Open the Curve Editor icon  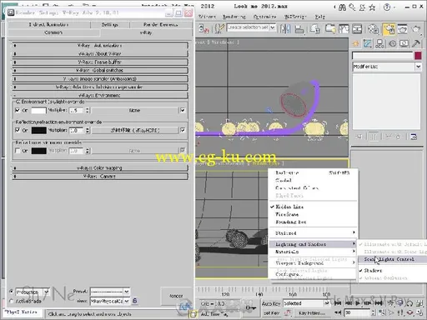(x=344, y=28)
